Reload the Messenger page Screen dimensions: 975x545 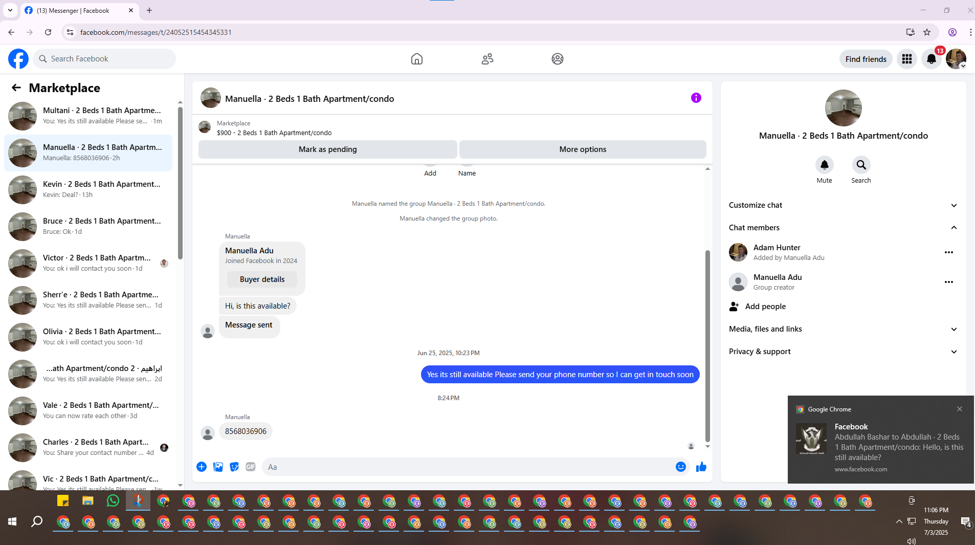tap(48, 32)
